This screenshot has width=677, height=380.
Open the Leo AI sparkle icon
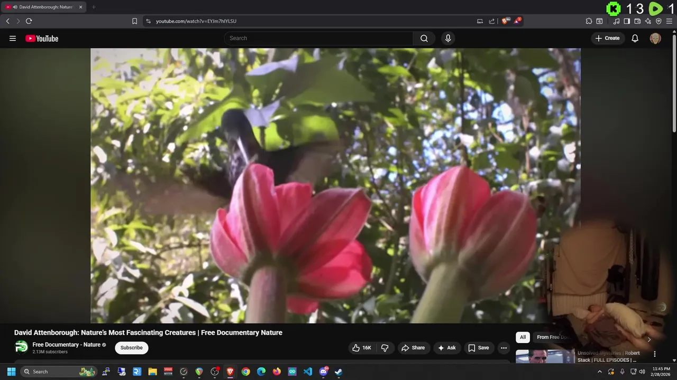coord(648,21)
